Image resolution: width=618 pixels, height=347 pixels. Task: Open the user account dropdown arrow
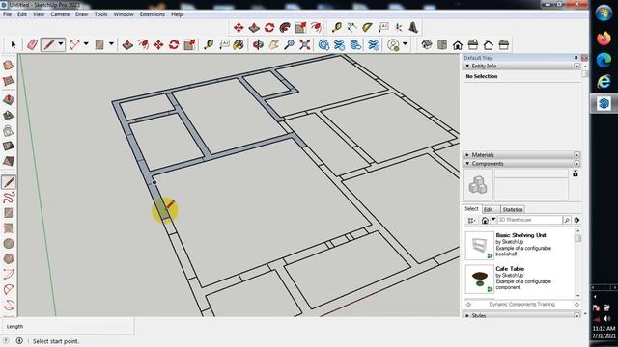[x=405, y=44]
